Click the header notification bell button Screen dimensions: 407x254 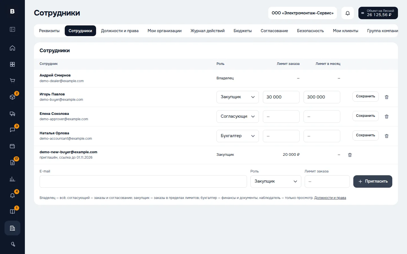click(x=348, y=13)
